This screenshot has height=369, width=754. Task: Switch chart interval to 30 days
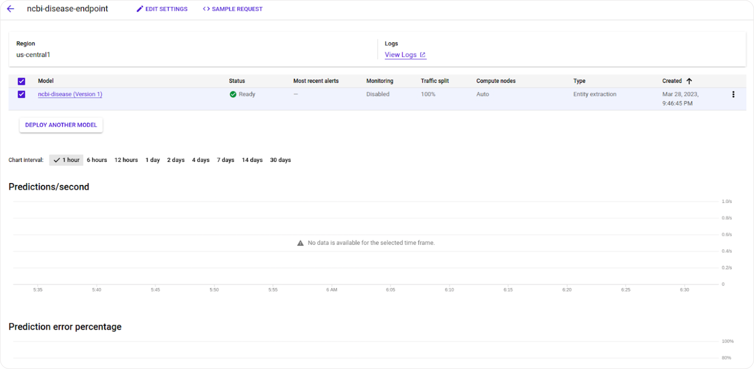(x=280, y=160)
